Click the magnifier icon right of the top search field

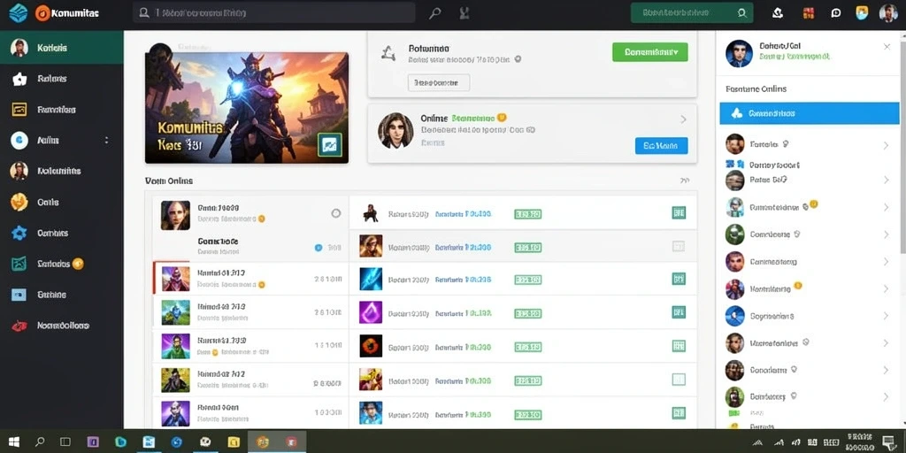point(435,12)
